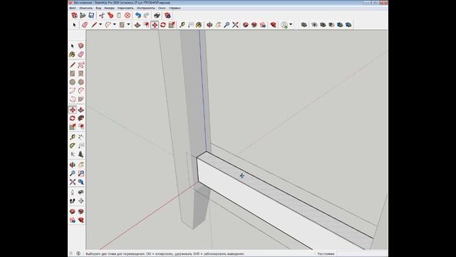Viewport: 456px width, 257px height.
Task: Select Rotated Rectangle tool in left tool set
Action: [x=81, y=74]
